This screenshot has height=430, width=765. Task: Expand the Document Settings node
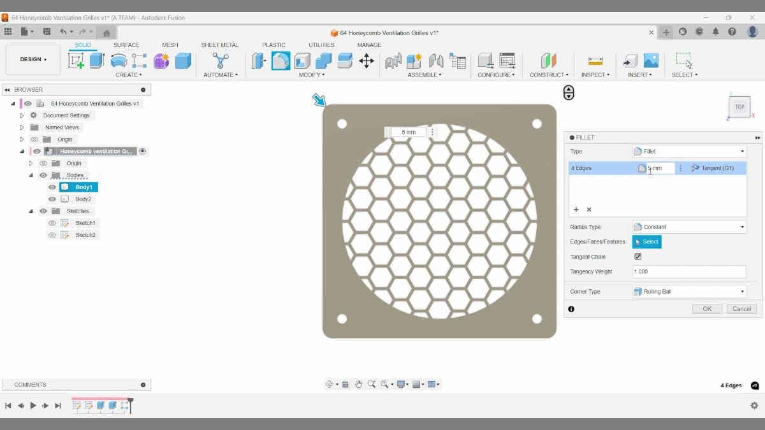coord(22,115)
